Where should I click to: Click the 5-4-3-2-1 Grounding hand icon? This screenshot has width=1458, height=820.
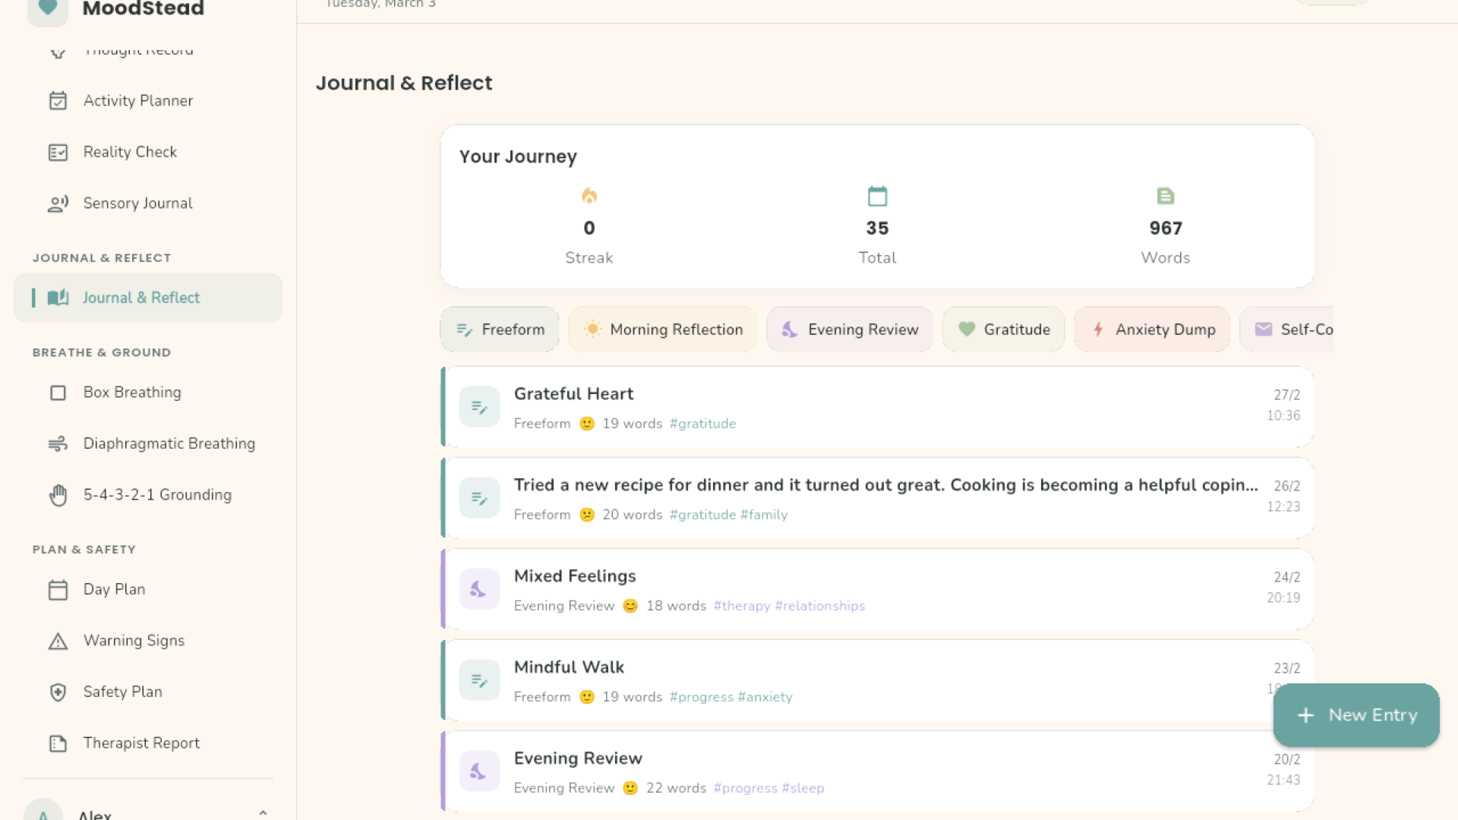coord(58,495)
